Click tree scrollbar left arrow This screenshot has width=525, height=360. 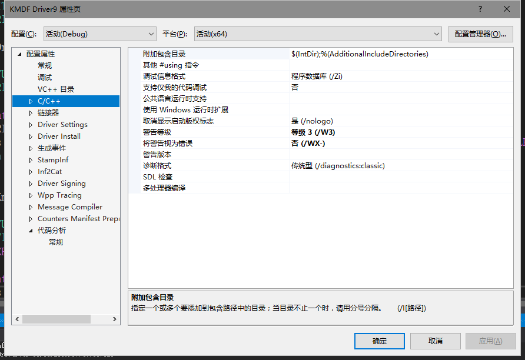click(x=17, y=319)
